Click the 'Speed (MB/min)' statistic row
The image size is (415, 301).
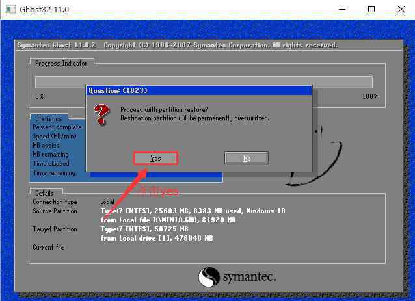pyautogui.click(x=55, y=137)
